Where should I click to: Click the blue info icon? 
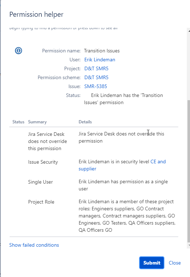(x=19, y=51)
